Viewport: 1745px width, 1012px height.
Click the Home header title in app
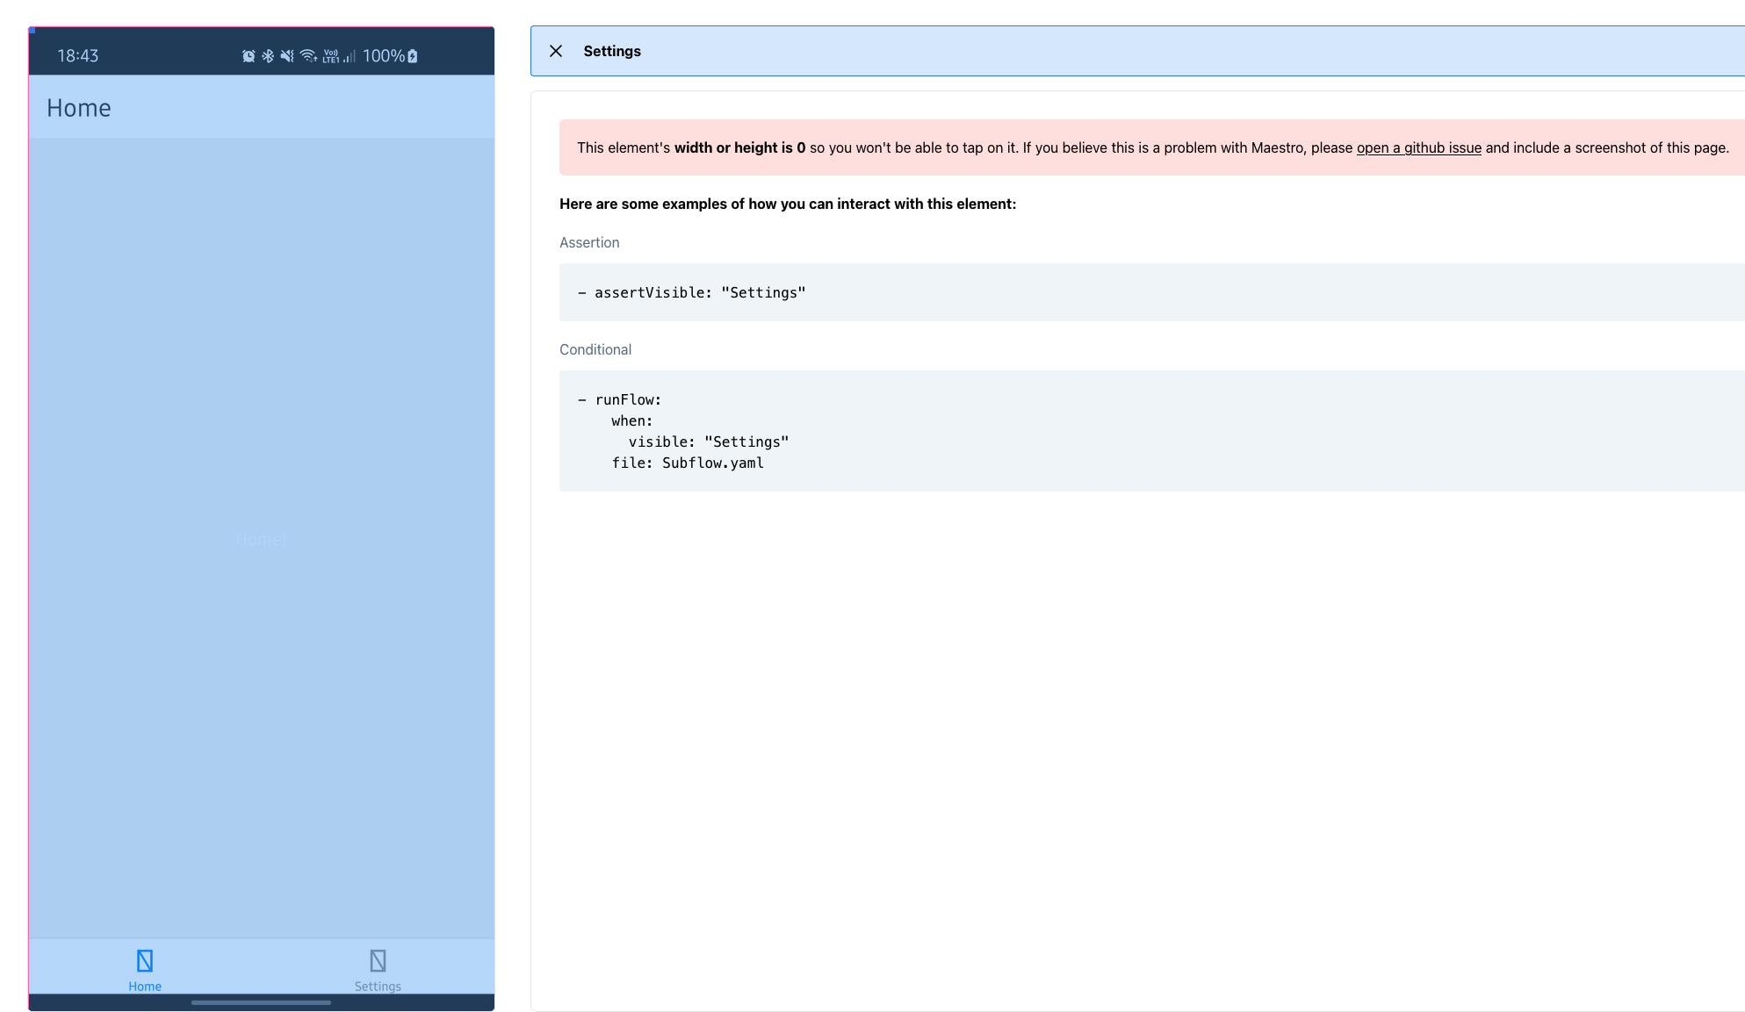pos(79,108)
